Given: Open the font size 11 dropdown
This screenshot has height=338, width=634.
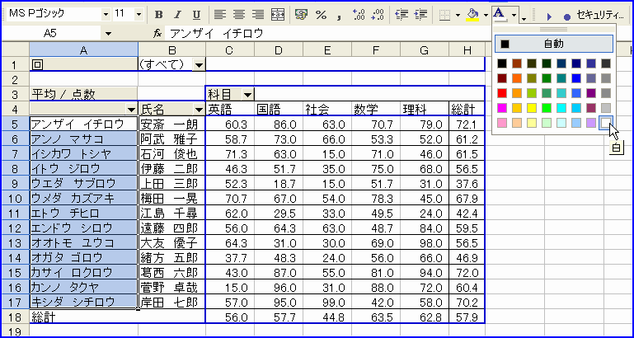Looking at the screenshot, I should 139,15.
